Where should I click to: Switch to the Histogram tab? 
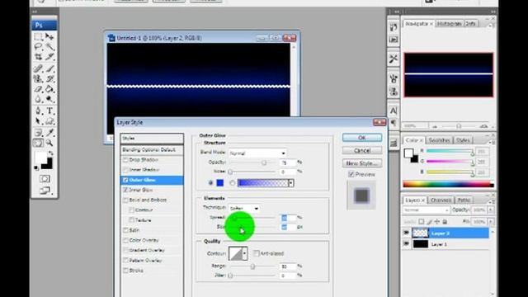pos(449,24)
